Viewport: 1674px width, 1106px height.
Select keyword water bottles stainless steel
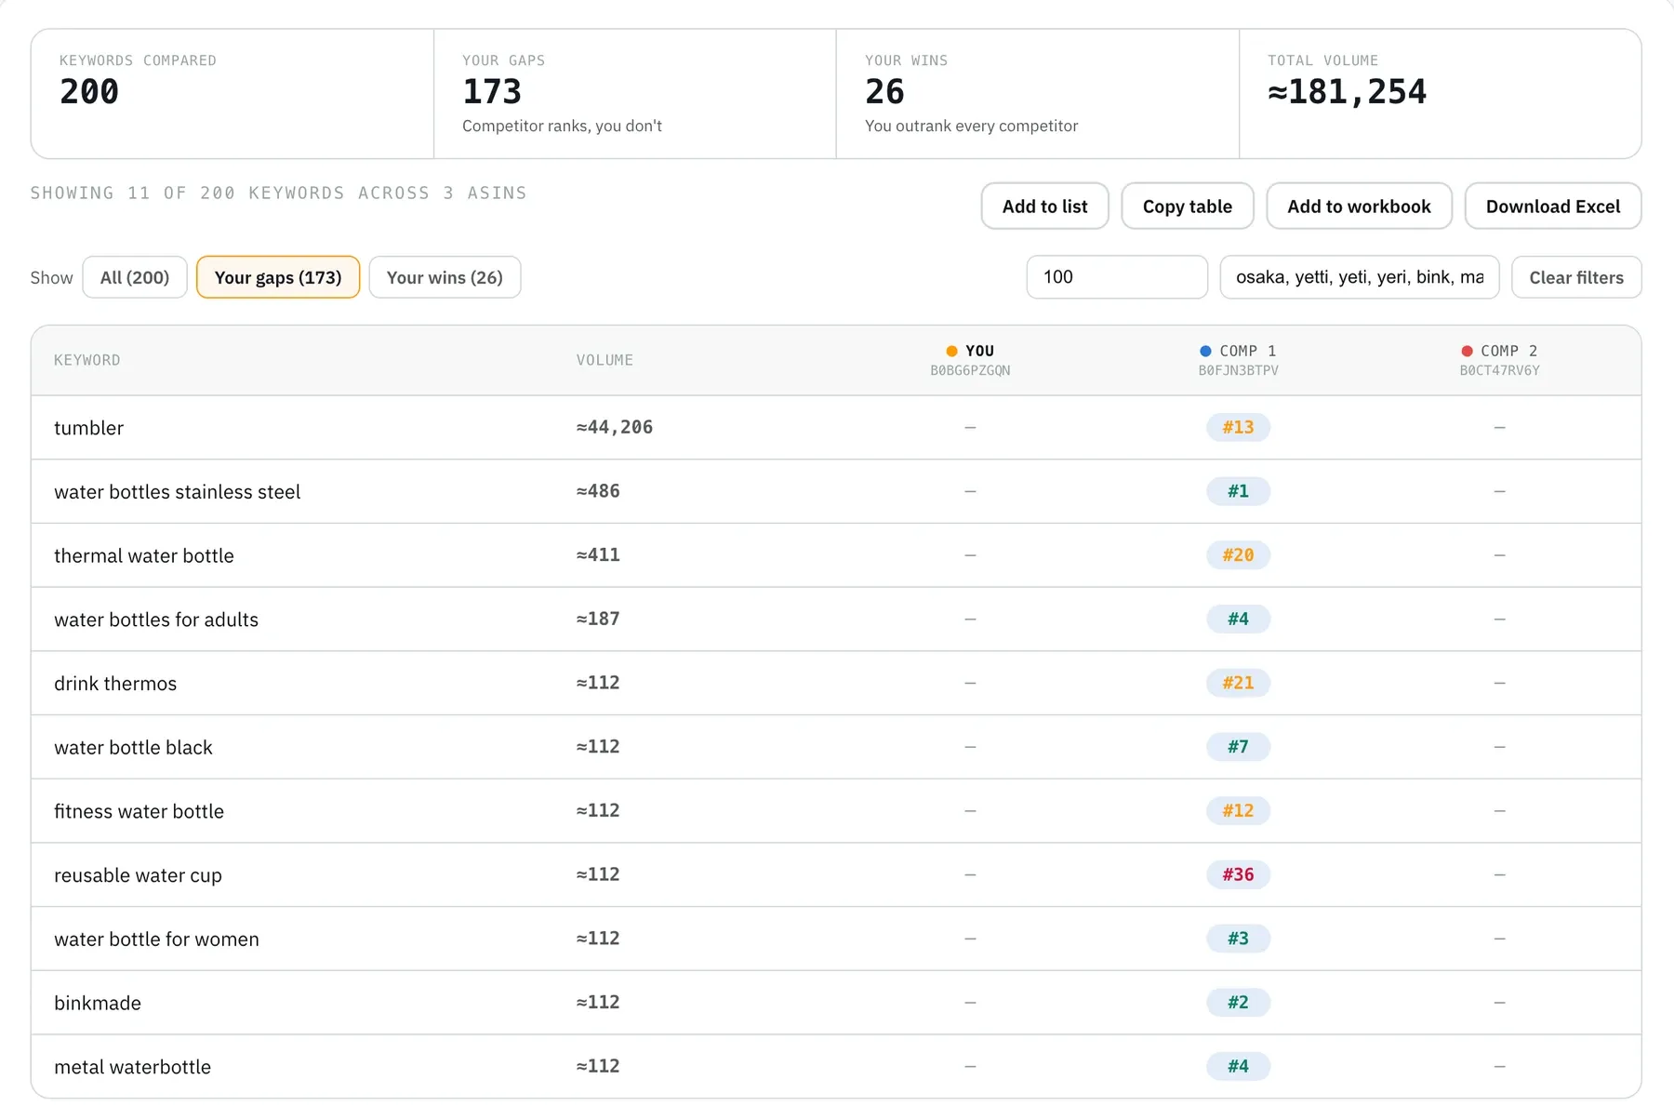tap(177, 491)
